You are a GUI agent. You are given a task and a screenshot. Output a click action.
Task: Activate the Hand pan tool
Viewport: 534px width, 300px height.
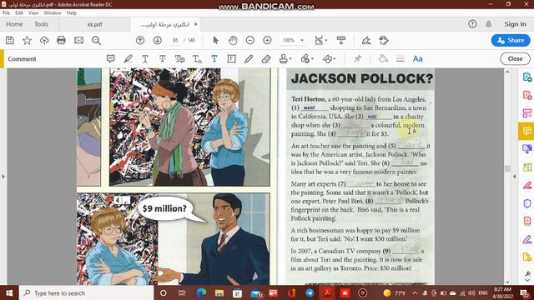(x=233, y=41)
